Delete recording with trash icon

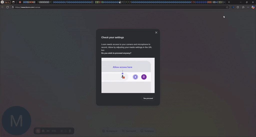pyautogui.click(x=70, y=131)
